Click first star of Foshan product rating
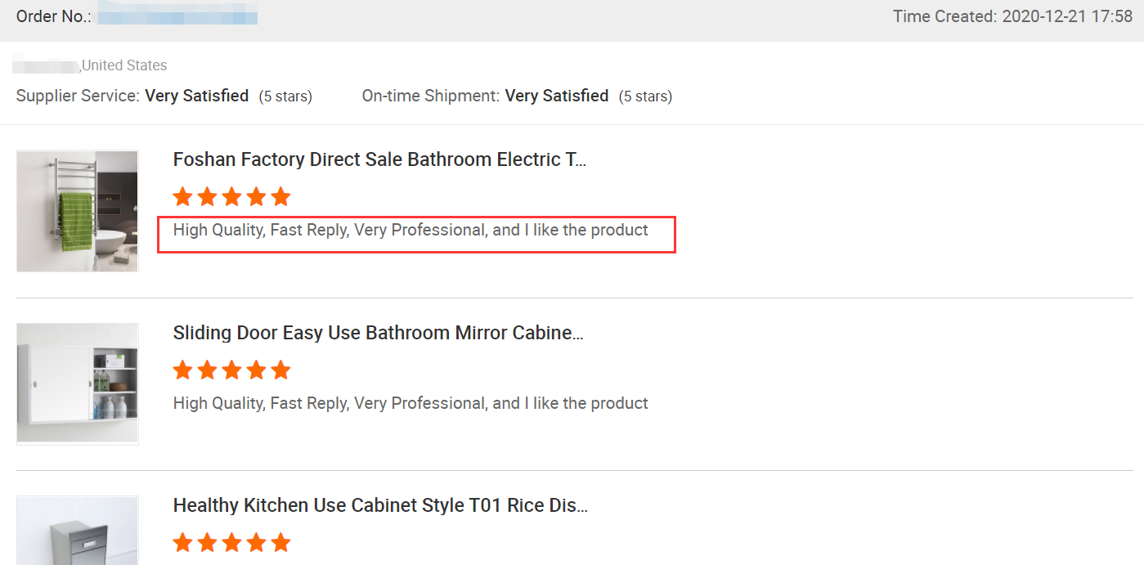 click(183, 197)
